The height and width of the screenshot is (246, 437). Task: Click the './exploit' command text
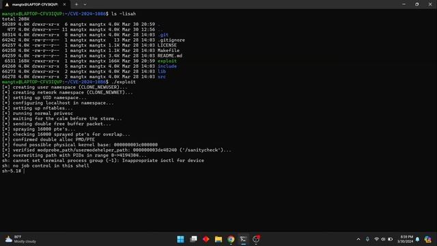click(x=124, y=82)
